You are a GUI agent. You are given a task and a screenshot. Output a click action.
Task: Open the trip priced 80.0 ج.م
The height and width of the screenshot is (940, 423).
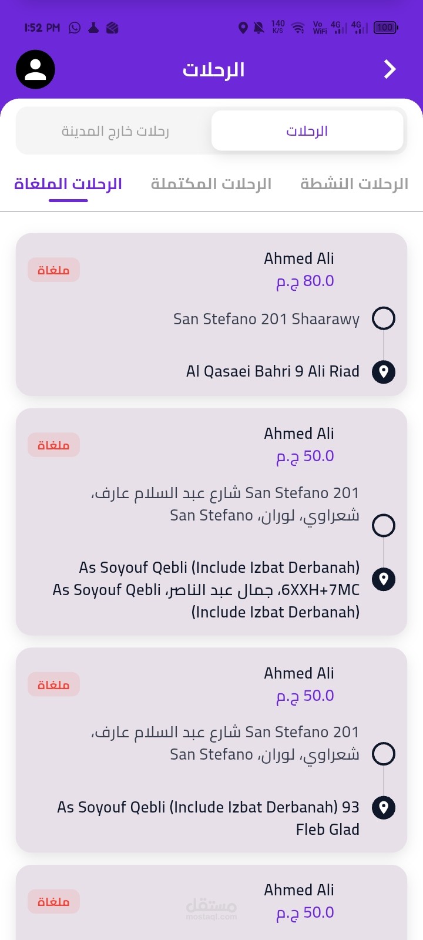tap(211, 315)
